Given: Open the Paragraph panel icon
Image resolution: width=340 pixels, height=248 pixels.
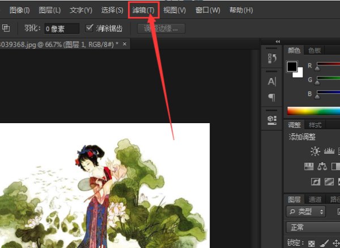Looking at the screenshot, I should [x=271, y=97].
